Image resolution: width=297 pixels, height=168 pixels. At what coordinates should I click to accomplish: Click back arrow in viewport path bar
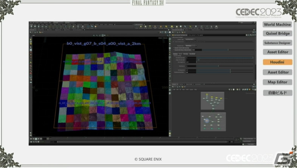point(31,32)
